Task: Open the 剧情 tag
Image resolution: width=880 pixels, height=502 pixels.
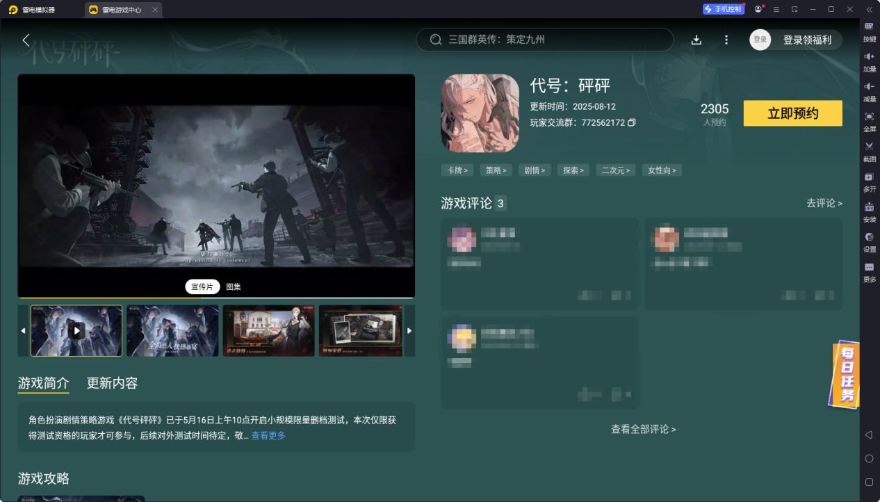Action: (534, 170)
